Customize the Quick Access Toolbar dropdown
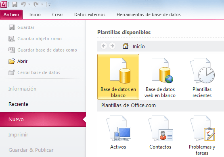 (49, 5)
